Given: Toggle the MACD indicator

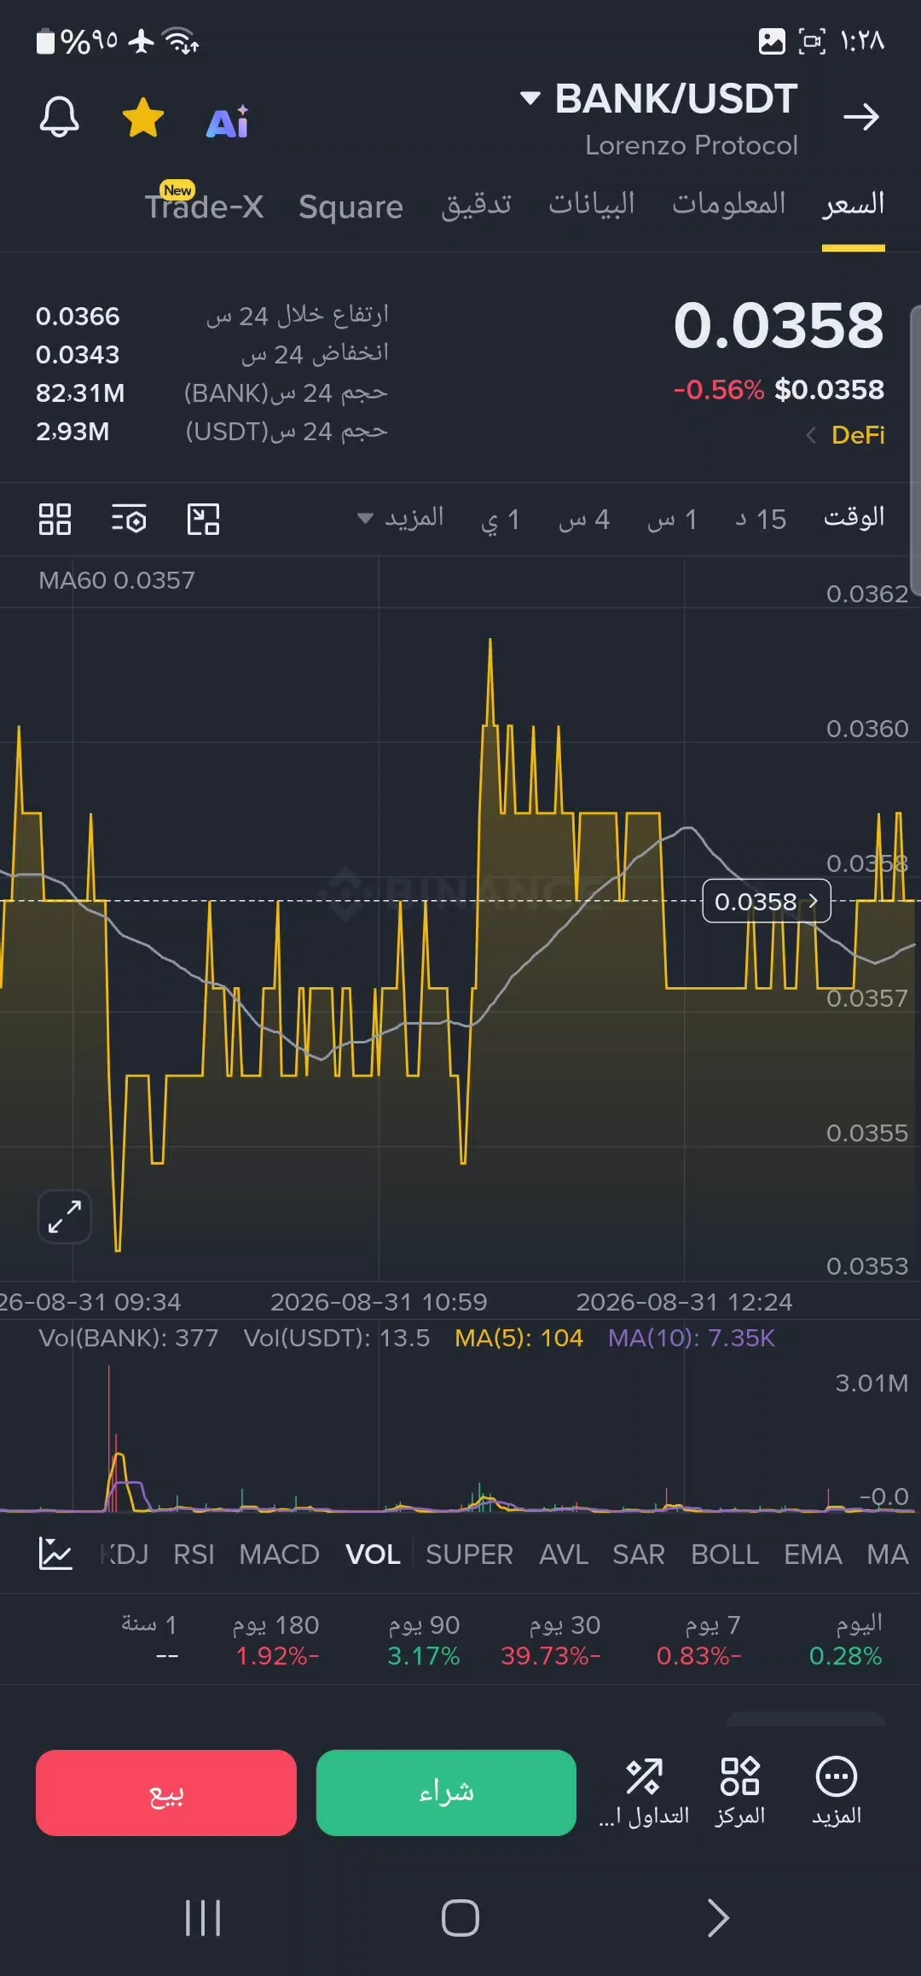Looking at the screenshot, I should point(279,1555).
